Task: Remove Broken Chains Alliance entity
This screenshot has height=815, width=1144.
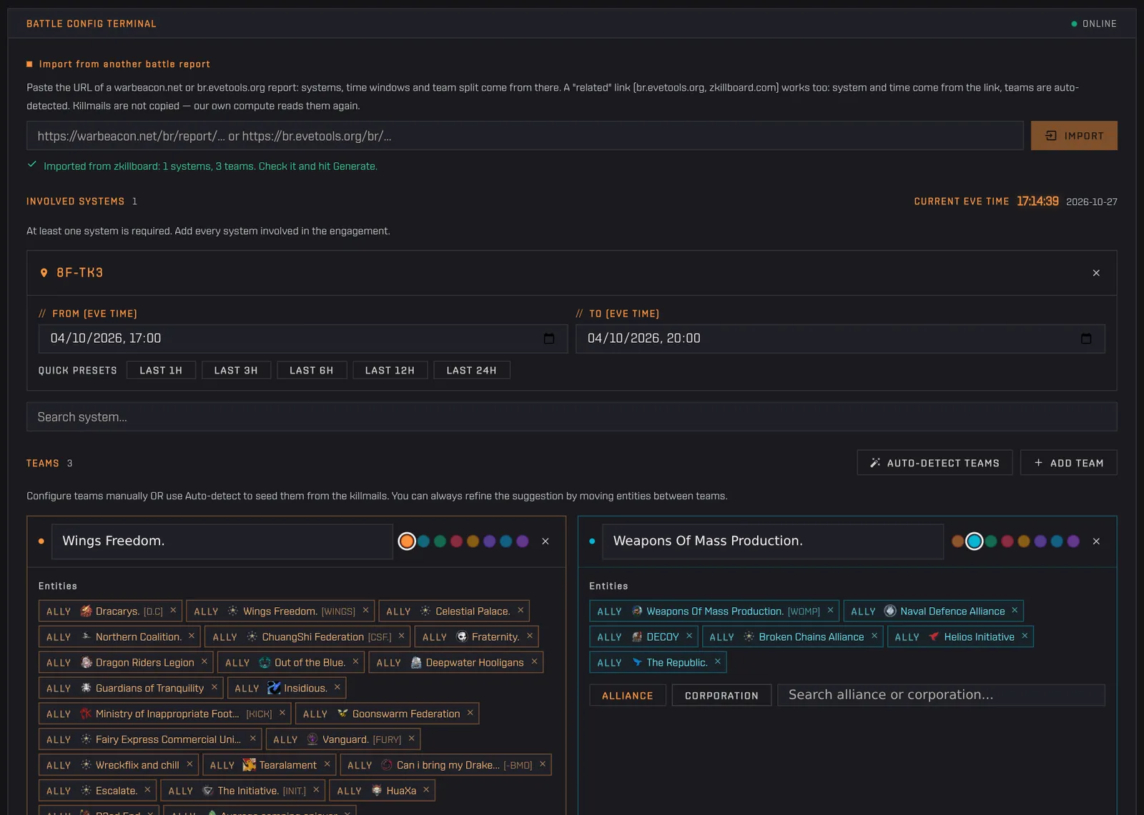Action: [x=874, y=636]
